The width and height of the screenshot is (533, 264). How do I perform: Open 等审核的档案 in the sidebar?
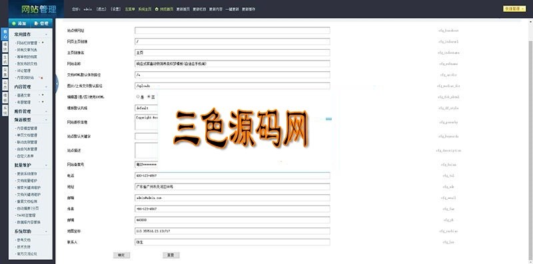[27, 57]
